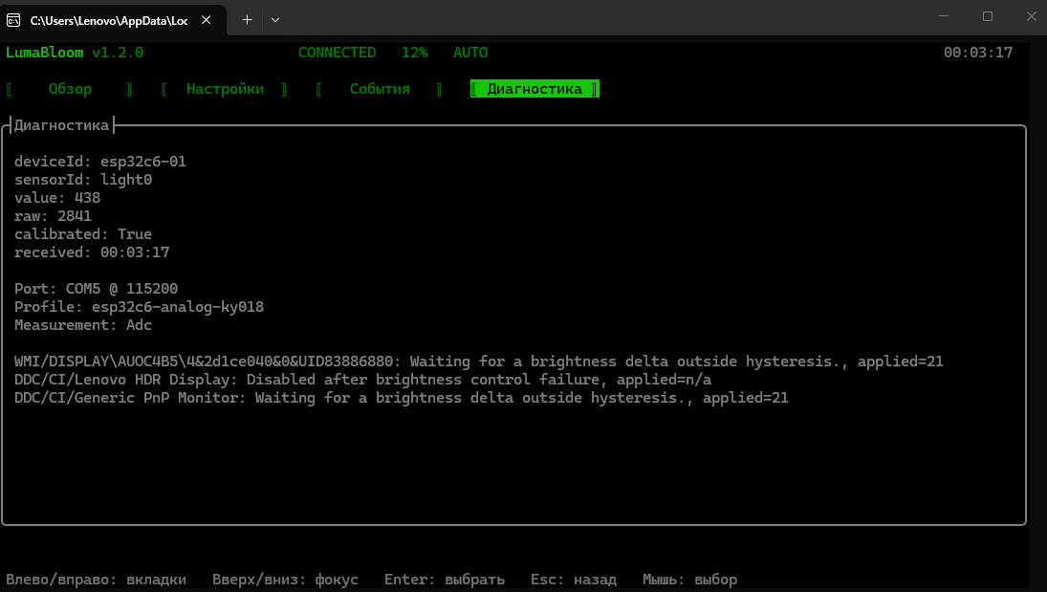Image resolution: width=1047 pixels, height=592 pixels.
Task: Click the Диагностика panel frame title
Action: click(x=61, y=125)
